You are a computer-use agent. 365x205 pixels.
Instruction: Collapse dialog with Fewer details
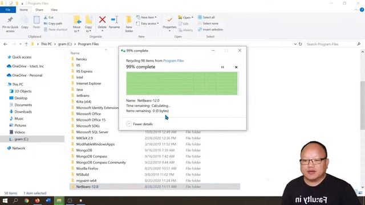[x=139, y=124]
